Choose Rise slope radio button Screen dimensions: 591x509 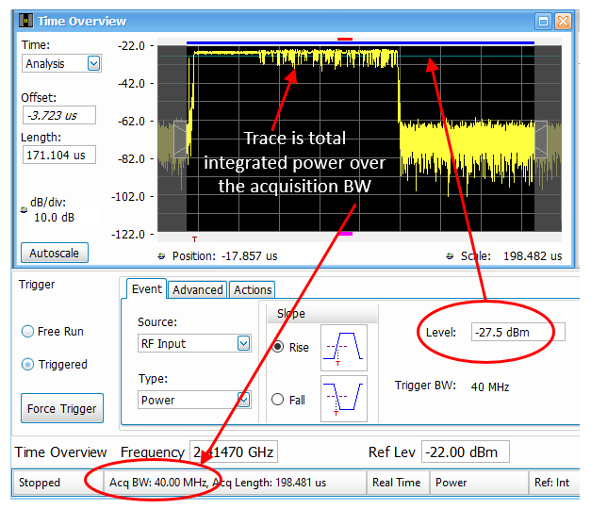tap(278, 347)
